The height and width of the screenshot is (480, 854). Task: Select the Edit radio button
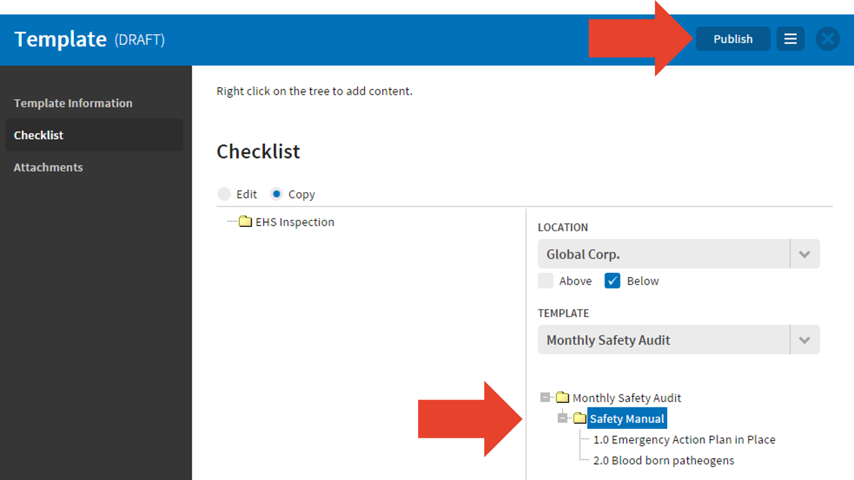click(224, 194)
